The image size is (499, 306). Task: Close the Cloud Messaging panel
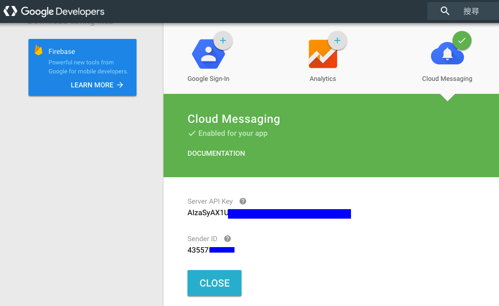tap(214, 283)
